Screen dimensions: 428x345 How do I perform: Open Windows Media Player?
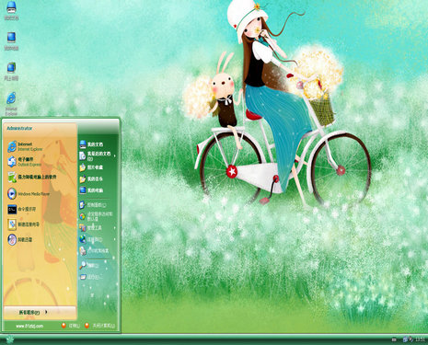pyautogui.click(x=29, y=193)
